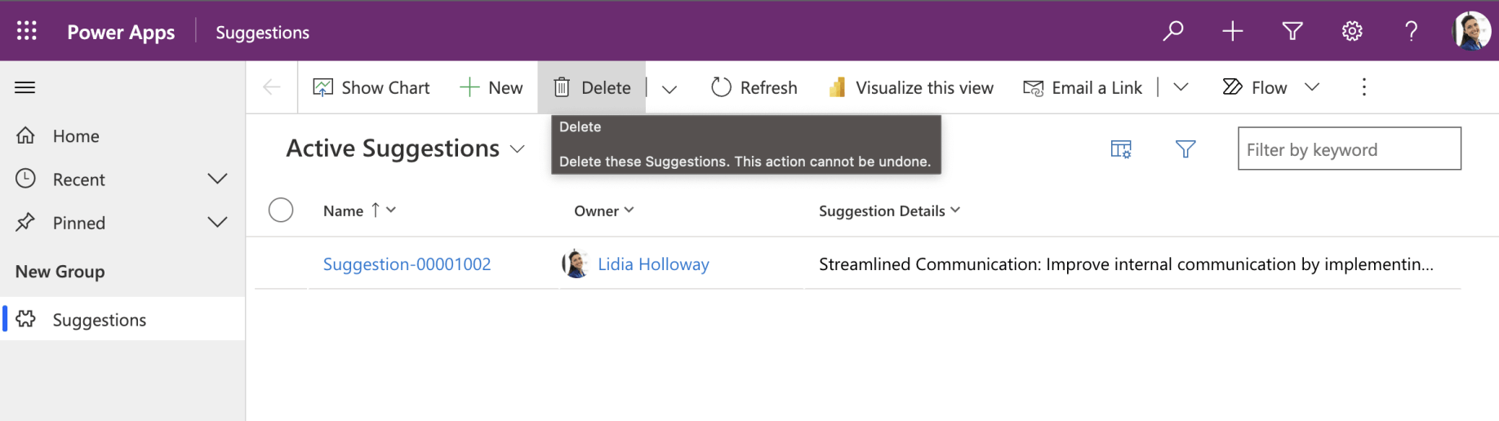Screen dimensions: 1499x421
Task: Collapse the hamburger site map menu
Action: [x=25, y=87]
